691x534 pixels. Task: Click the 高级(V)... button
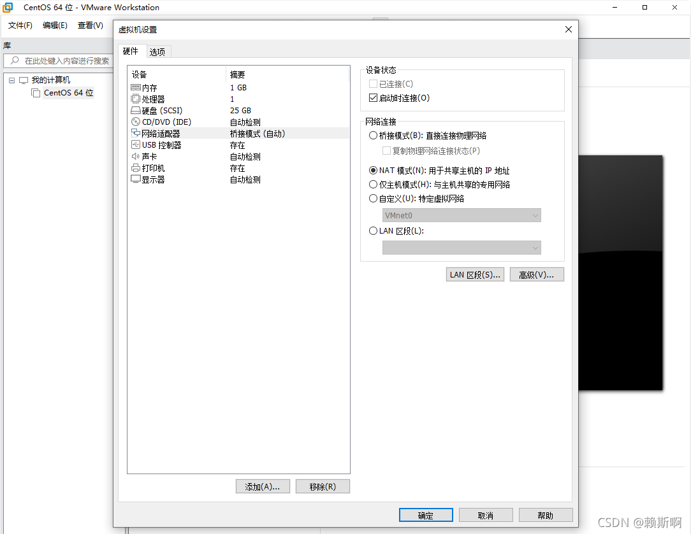click(537, 274)
